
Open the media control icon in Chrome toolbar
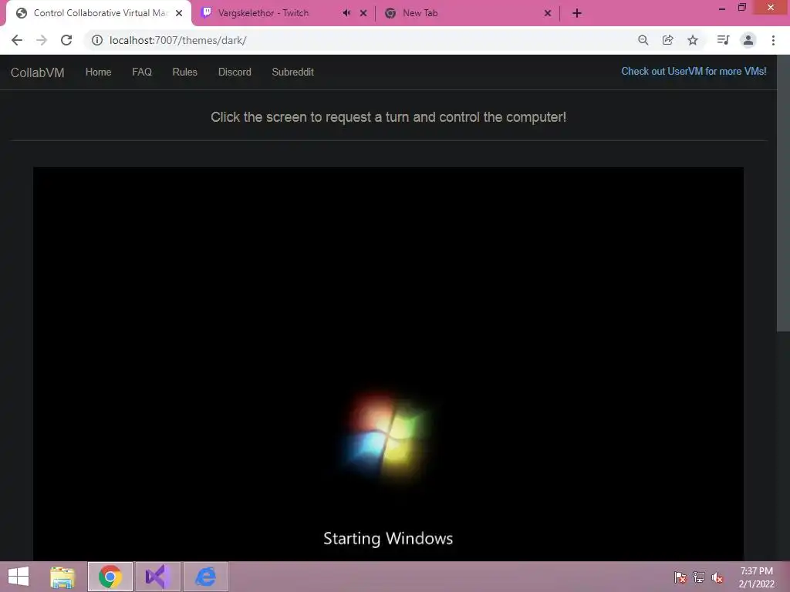point(723,40)
